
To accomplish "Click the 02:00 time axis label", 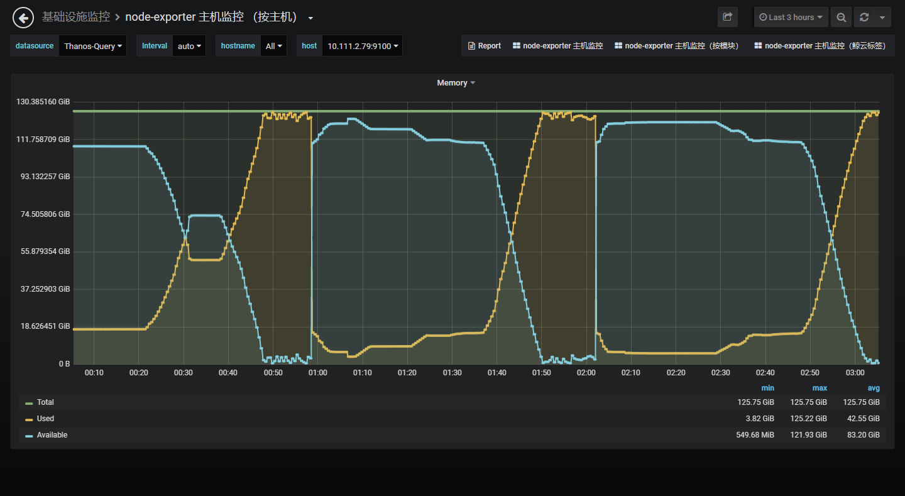I will (x=586, y=373).
